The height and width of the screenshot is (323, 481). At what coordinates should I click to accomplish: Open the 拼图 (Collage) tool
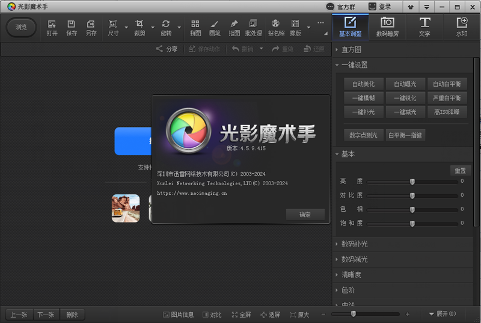(195, 27)
